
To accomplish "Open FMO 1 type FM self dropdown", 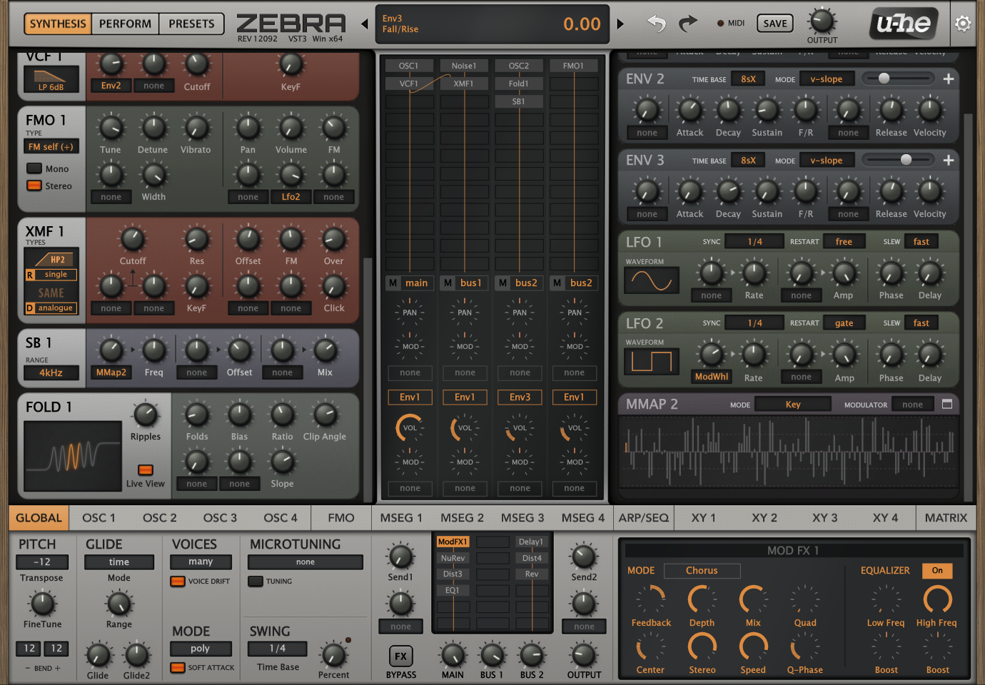I will (51, 147).
